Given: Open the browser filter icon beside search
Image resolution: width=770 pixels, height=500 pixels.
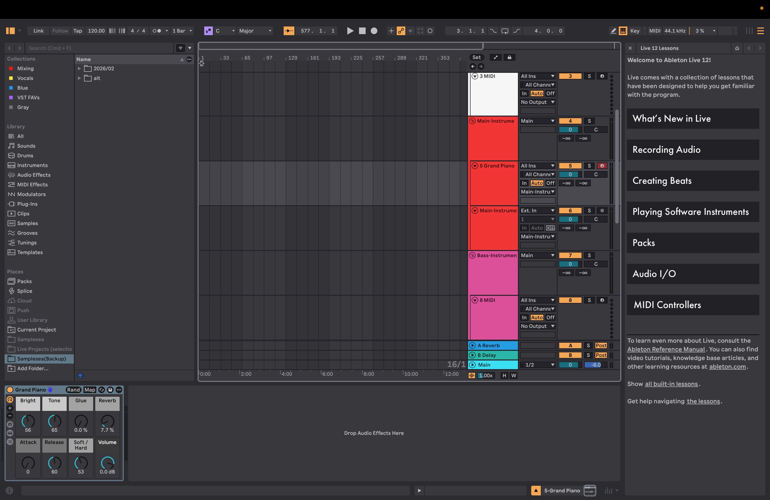Looking at the screenshot, I should (x=180, y=48).
